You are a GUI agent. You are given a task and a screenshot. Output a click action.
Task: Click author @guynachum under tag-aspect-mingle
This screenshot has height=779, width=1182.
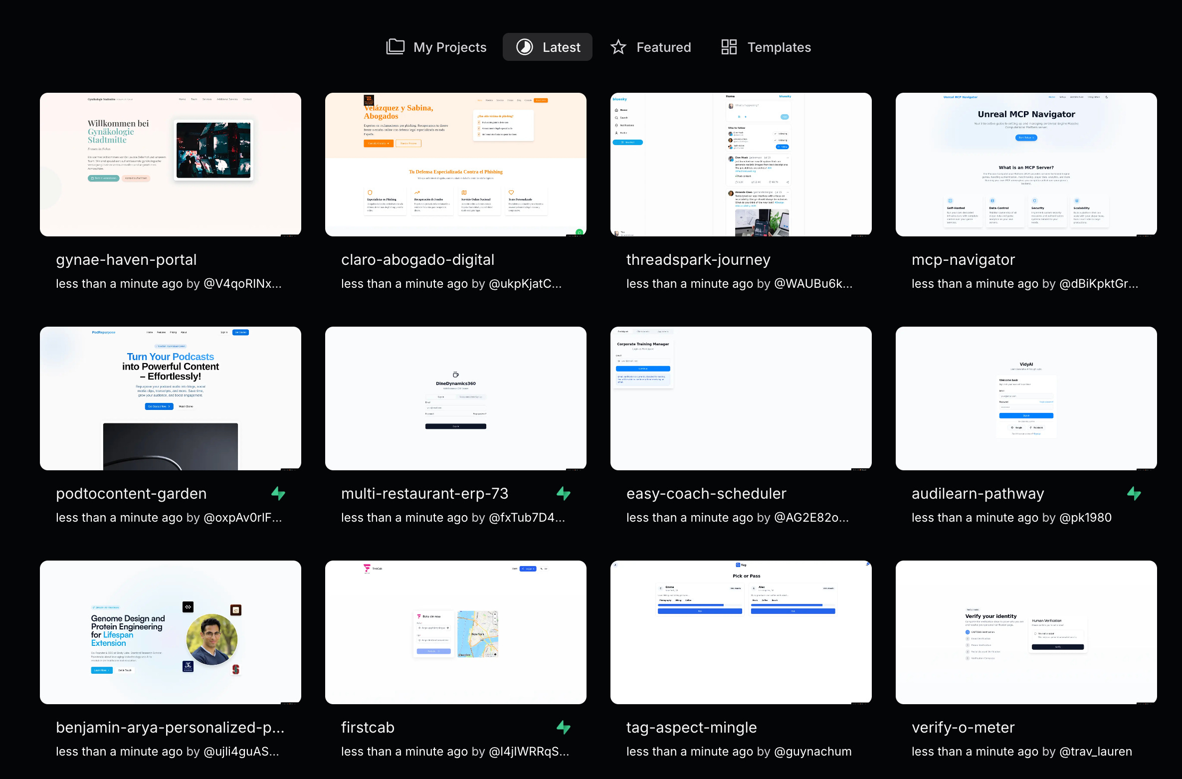(x=812, y=752)
